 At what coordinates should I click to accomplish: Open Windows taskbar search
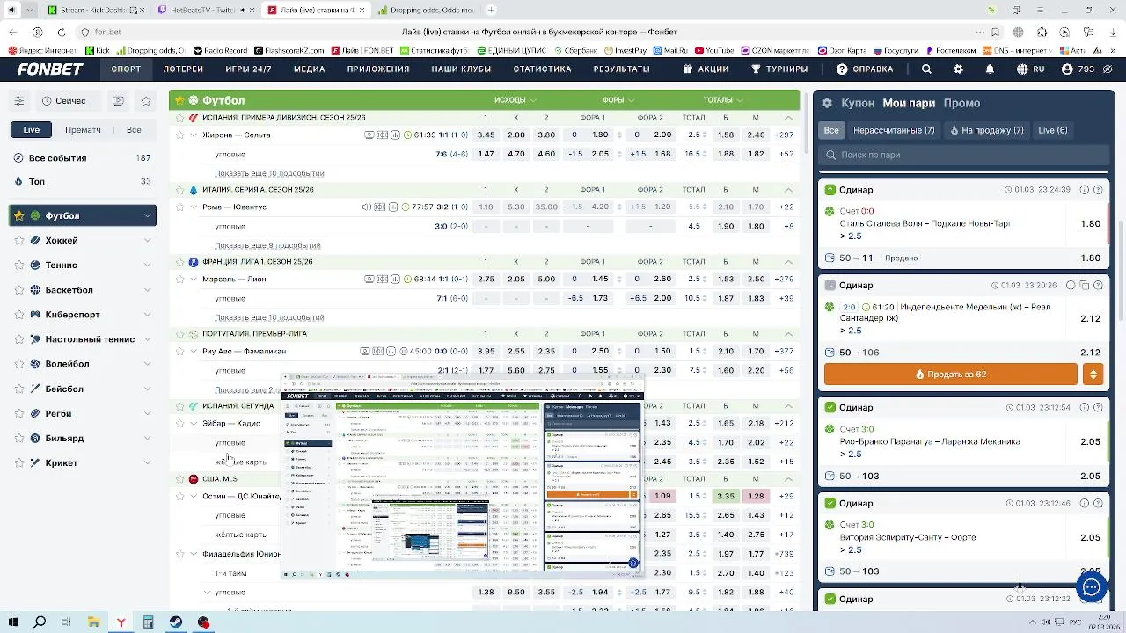[40, 622]
